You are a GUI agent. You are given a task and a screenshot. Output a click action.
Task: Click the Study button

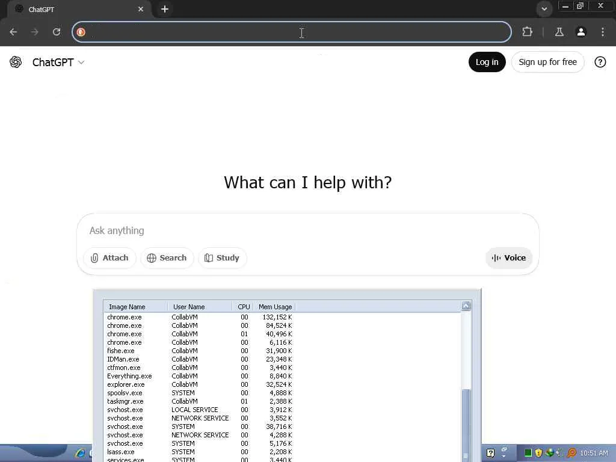[x=223, y=257]
